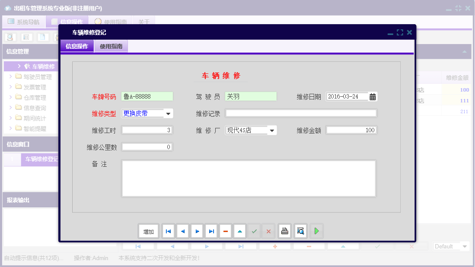
Task: Confirm changes with the green checkmark
Action: [254, 231]
